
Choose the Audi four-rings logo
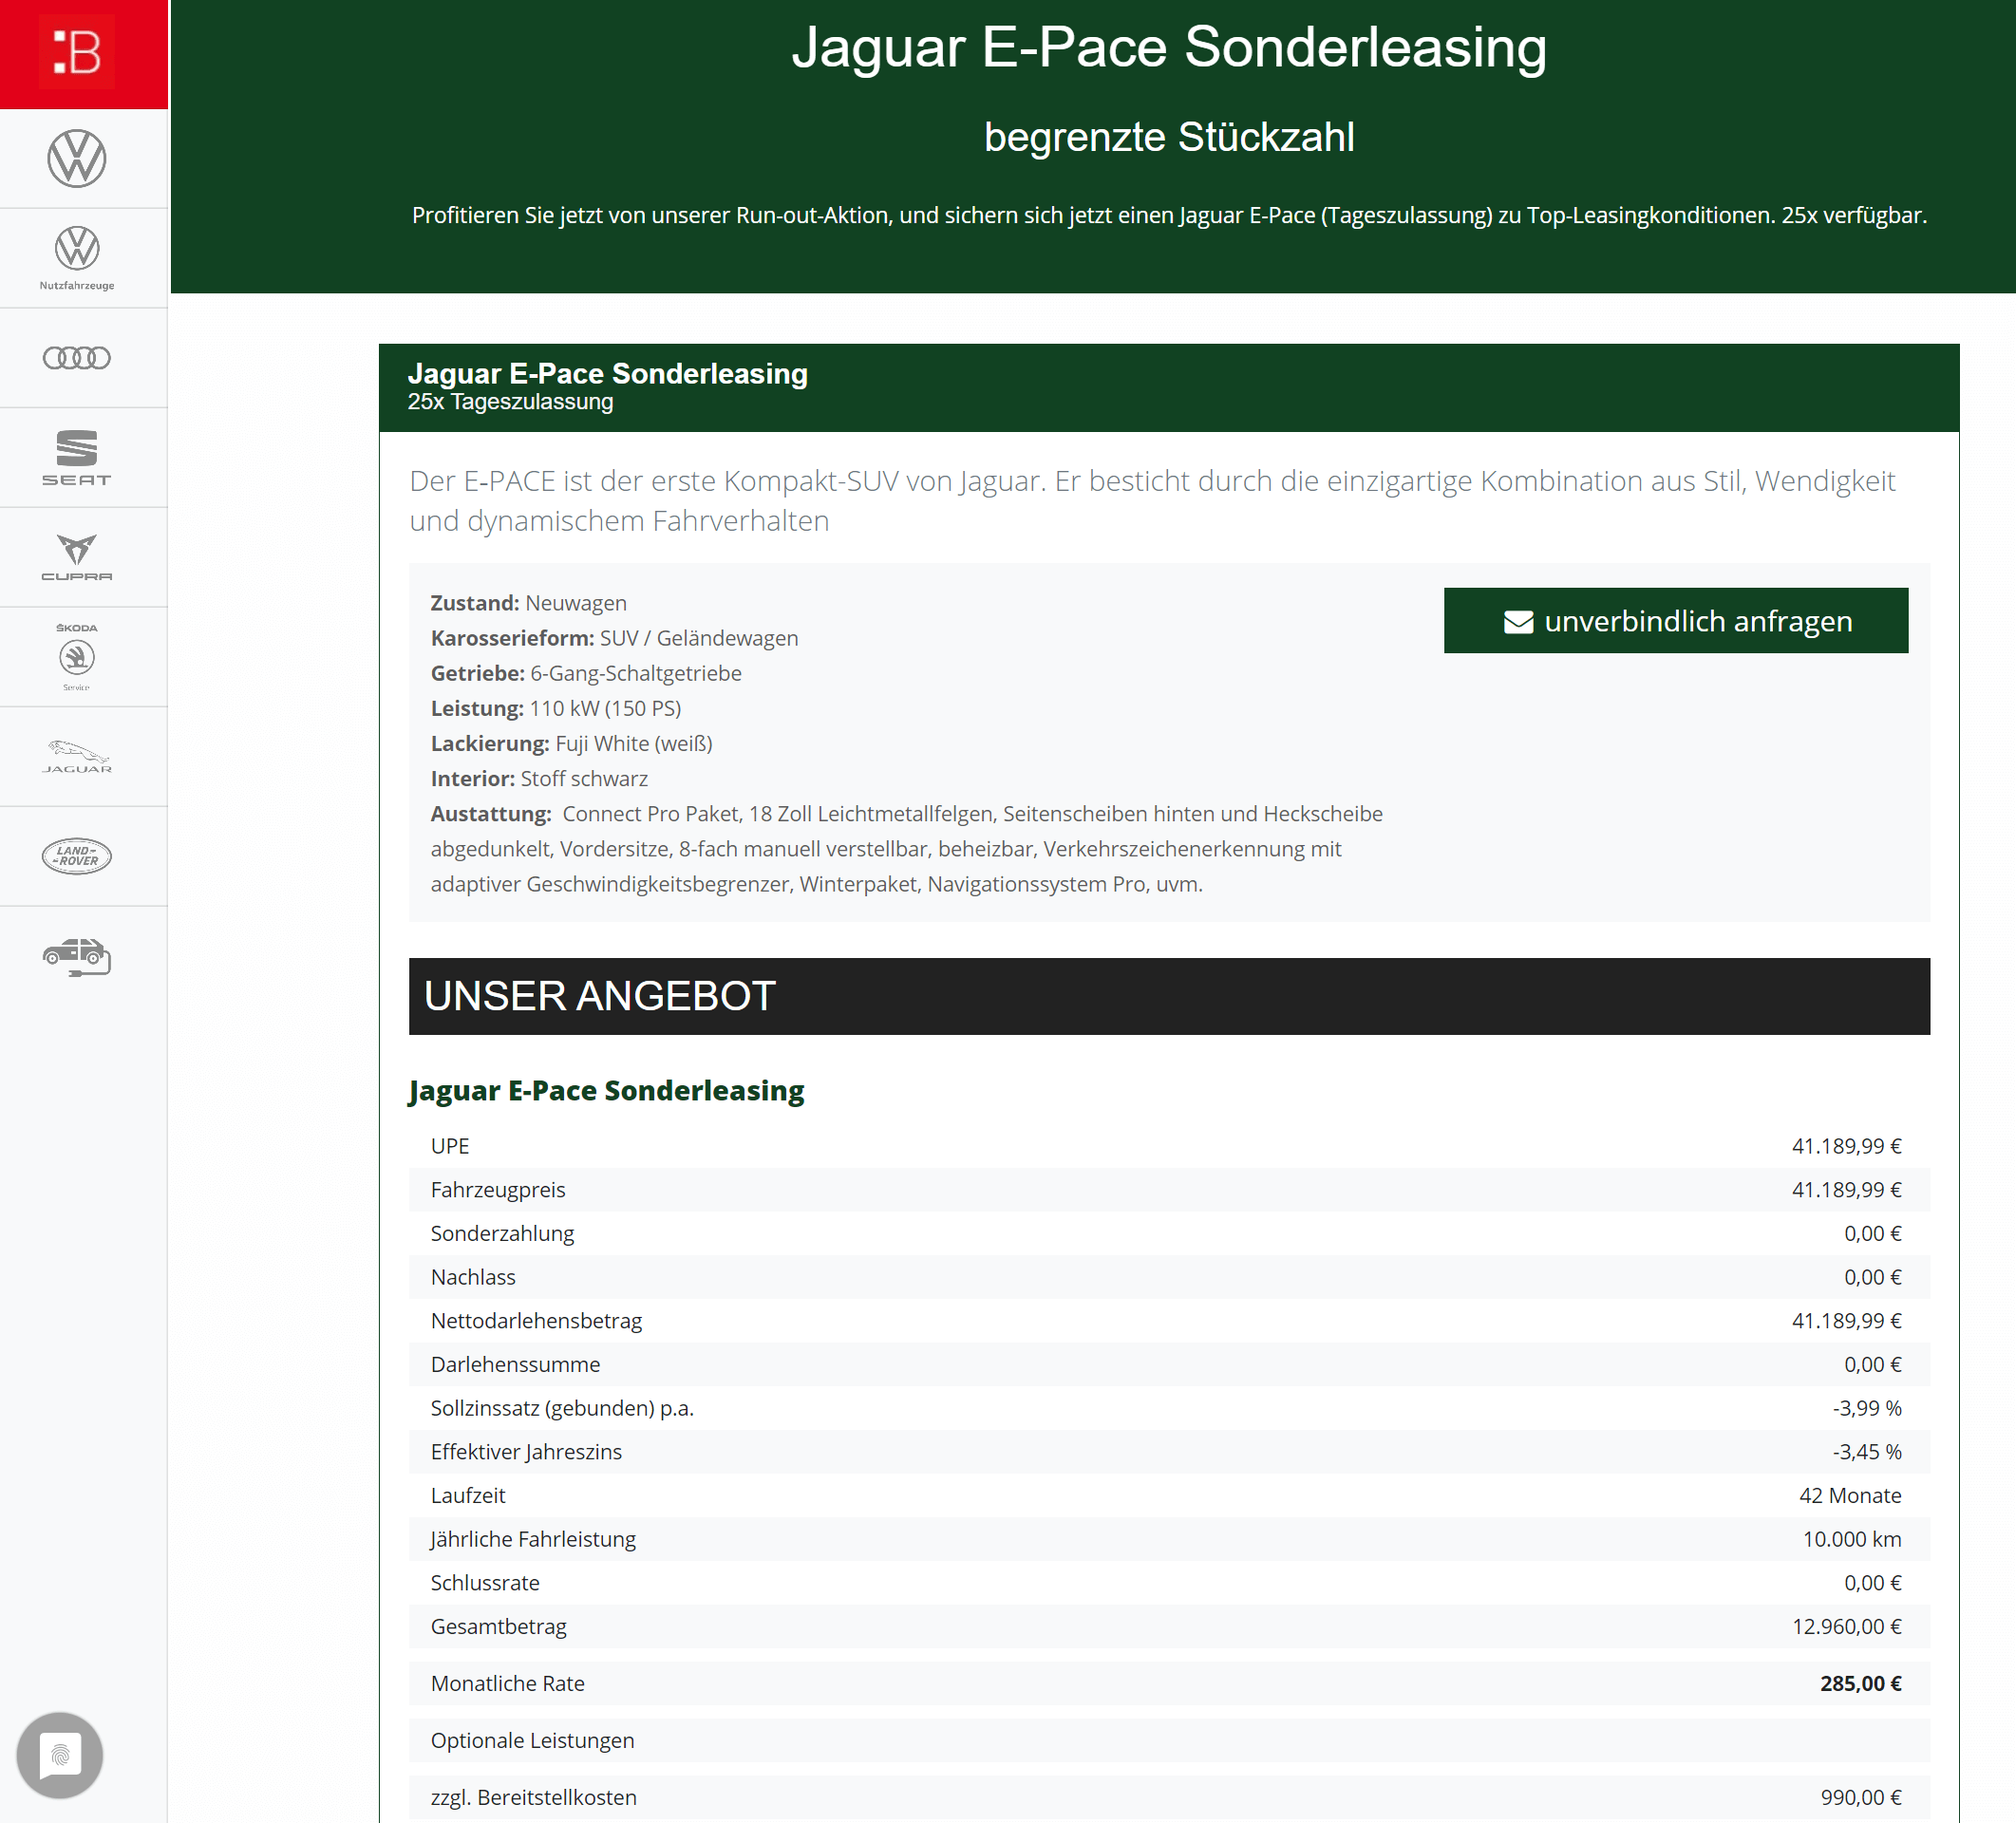coord(77,358)
